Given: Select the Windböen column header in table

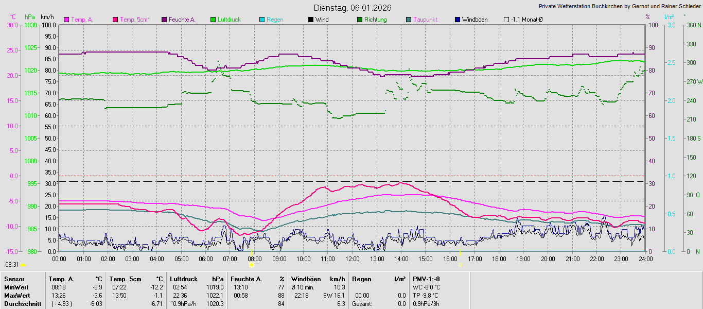Looking at the screenshot, I should 306,279.
